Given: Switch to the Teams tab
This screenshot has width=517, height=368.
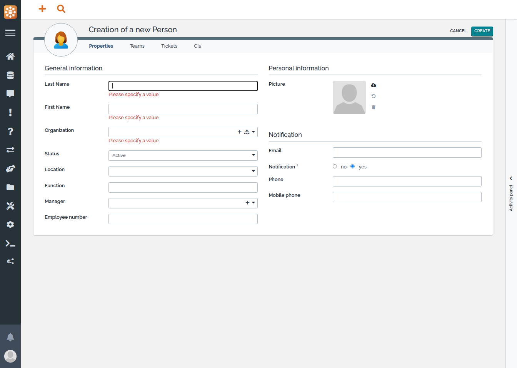Looking at the screenshot, I should click(x=137, y=46).
